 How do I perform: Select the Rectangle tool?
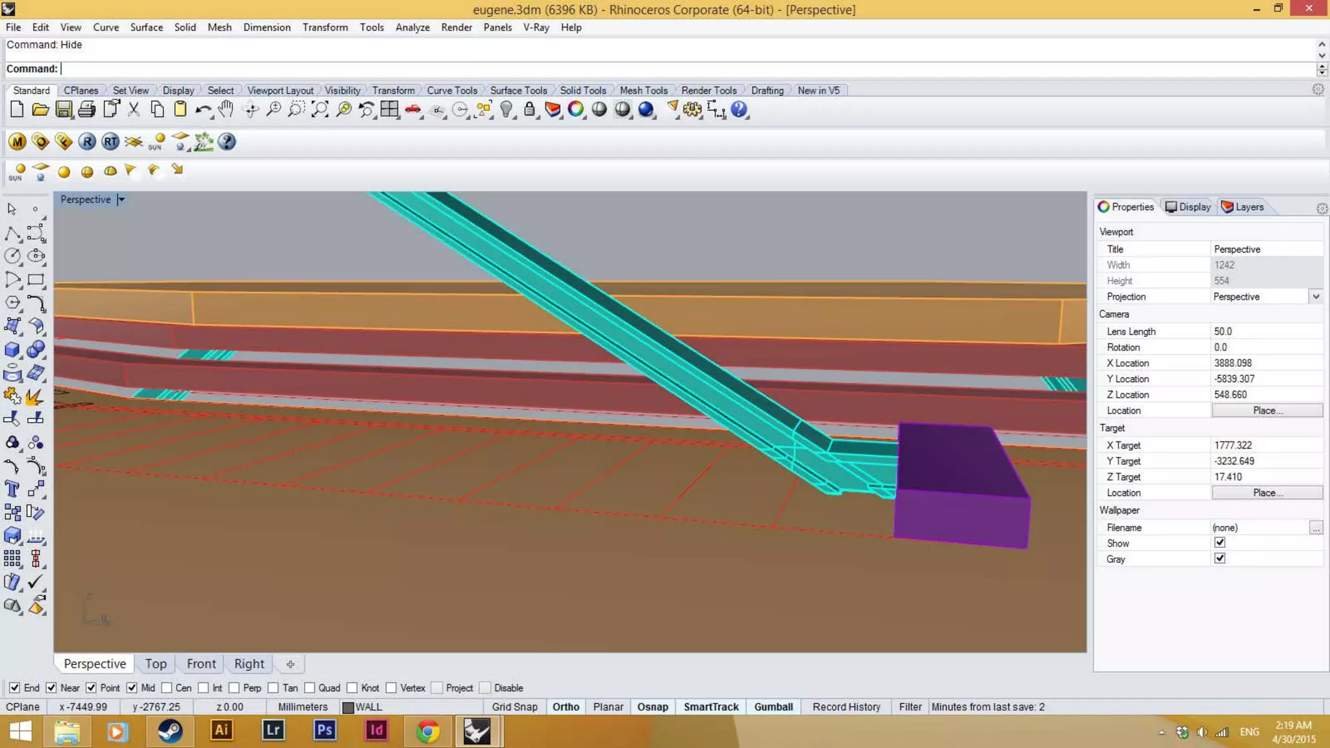(x=36, y=280)
